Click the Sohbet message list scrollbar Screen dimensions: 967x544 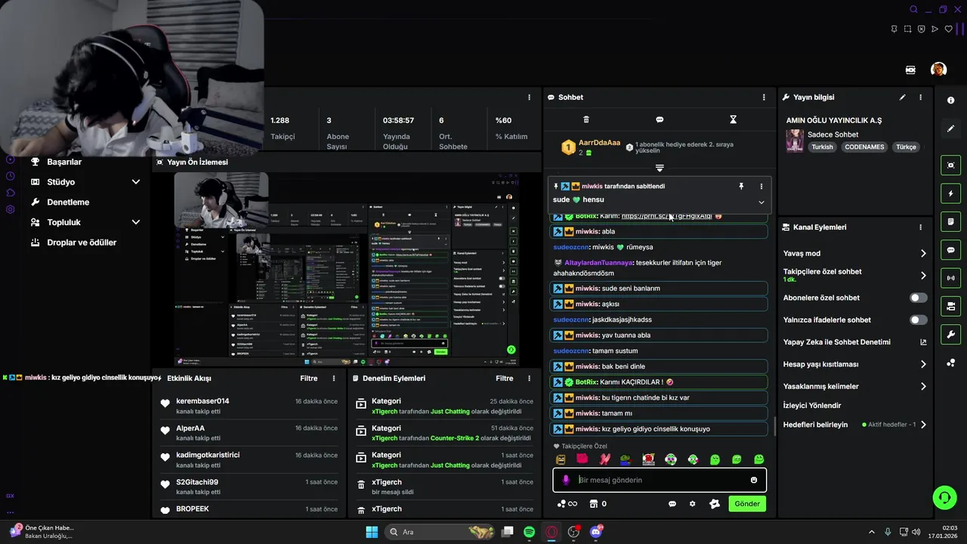coord(774,426)
